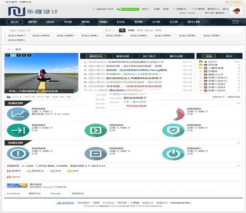246x213 pixels.
Task: Click the 在线咨询 online chat badge
Action: tap(65, 203)
